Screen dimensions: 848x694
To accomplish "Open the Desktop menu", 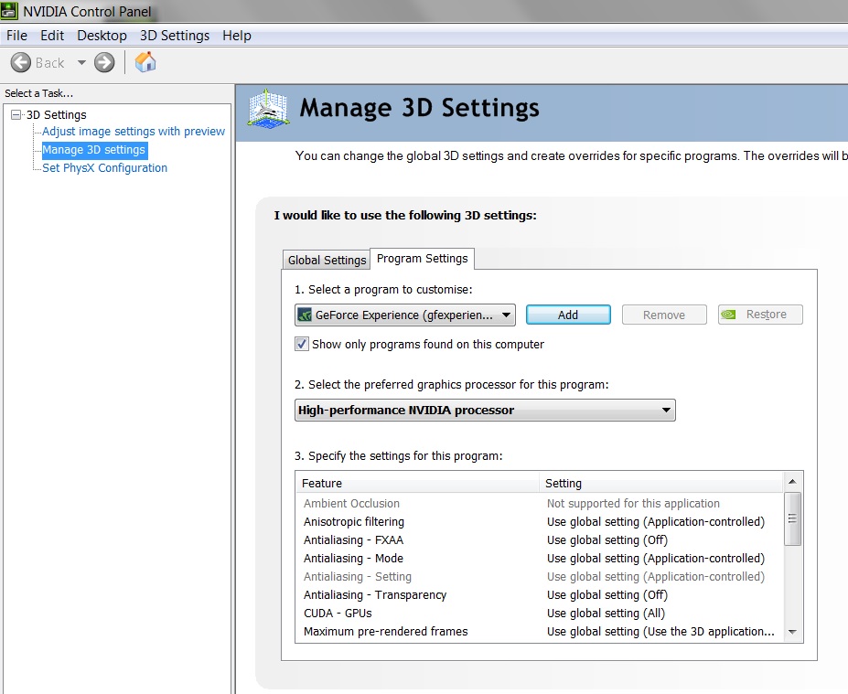I will coord(102,36).
